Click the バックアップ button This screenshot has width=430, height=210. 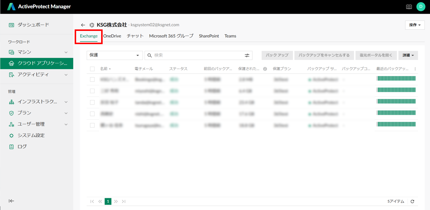[277, 56]
